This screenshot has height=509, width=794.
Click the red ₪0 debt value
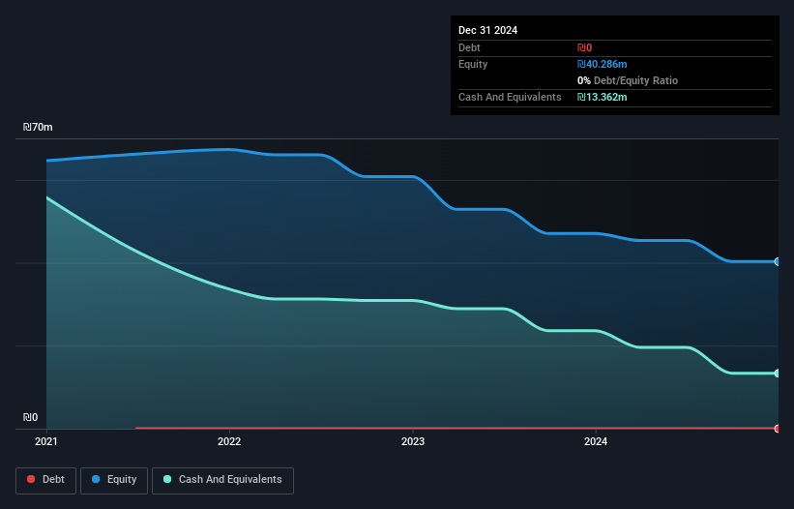(584, 47)
